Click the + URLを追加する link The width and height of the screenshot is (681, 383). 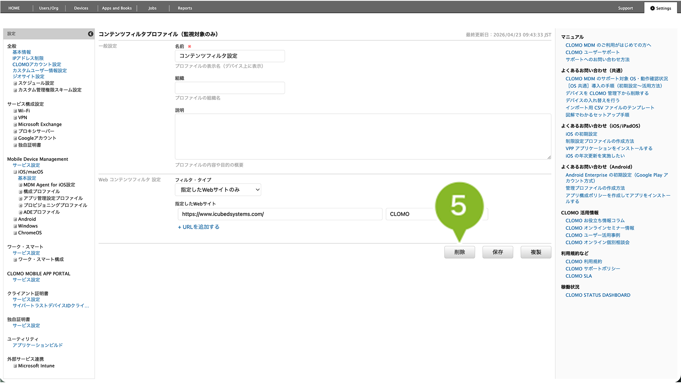[x=198, y=227]
